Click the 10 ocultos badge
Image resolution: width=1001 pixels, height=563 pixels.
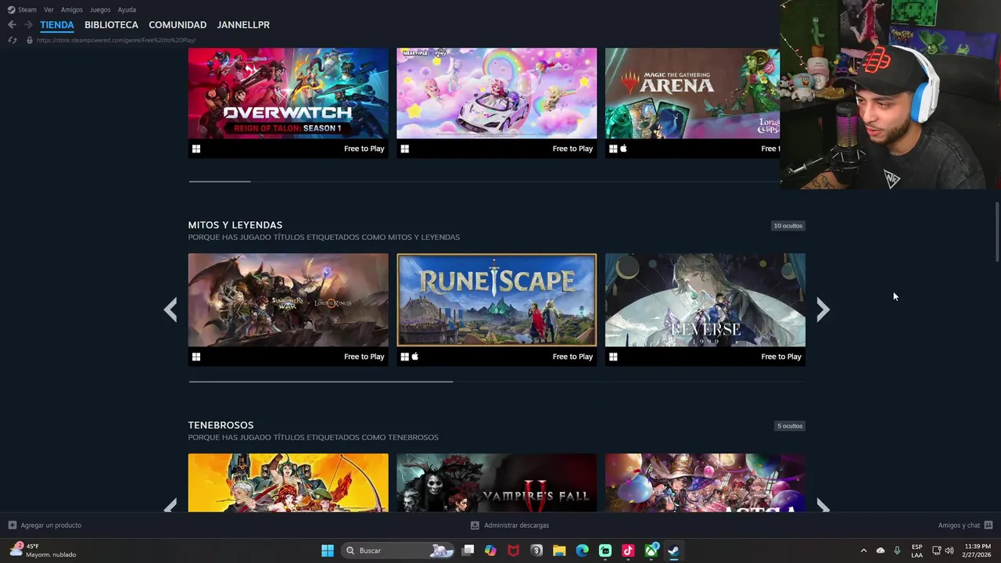coord(788,226)
